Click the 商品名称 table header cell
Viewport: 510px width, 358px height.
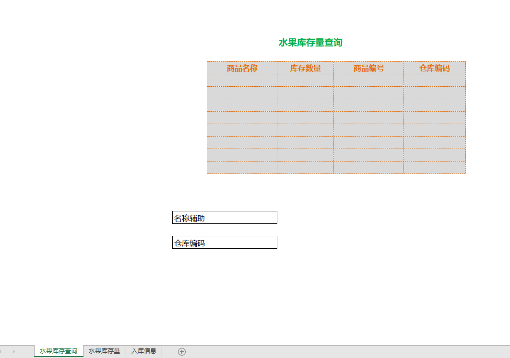coord(242,68)
